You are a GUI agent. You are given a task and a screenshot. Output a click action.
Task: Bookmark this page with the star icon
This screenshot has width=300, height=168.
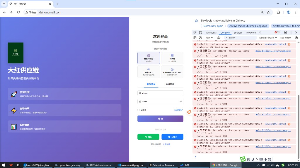pyautogui.click(x=268, y=12)
